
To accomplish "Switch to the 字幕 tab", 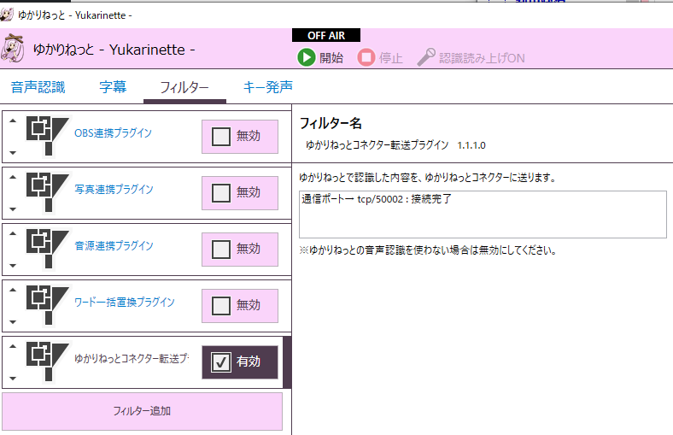I will coord(113,87).
